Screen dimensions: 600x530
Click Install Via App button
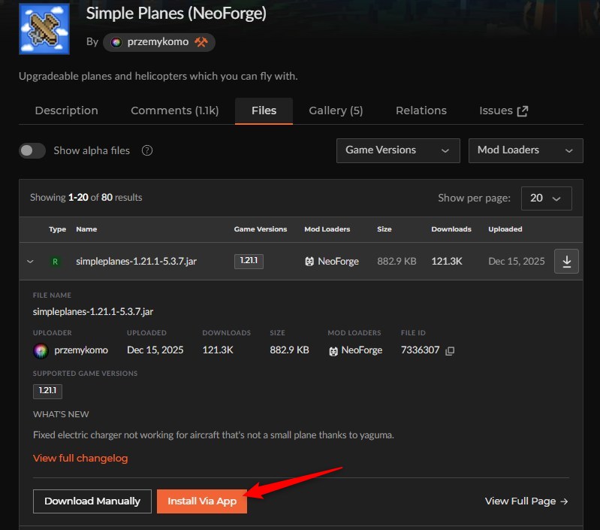(202, 501)
